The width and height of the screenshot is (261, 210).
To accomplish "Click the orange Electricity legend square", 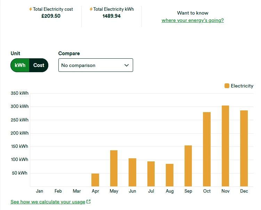I will [227, 86].
